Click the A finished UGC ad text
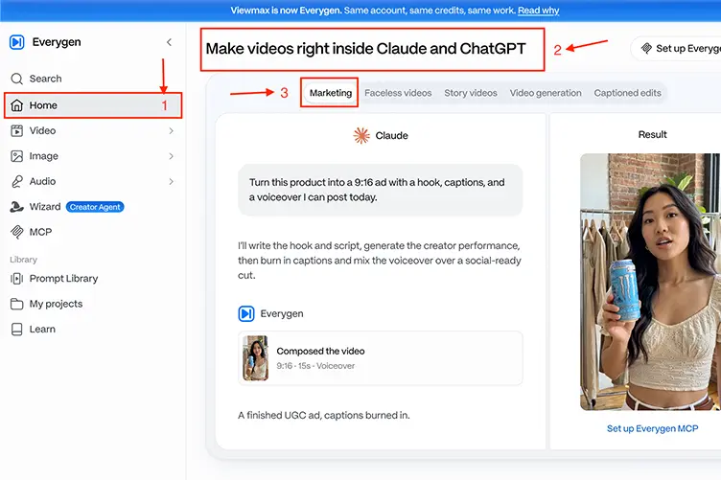The width and height of the screenshot is (721, 480). point(324,415)
